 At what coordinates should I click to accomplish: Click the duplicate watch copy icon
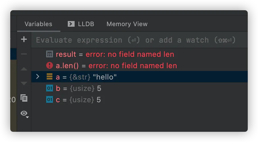click(x=24, y=98)
